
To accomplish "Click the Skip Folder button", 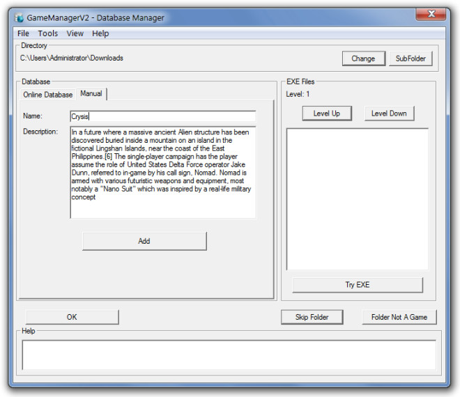I will 312,317.
